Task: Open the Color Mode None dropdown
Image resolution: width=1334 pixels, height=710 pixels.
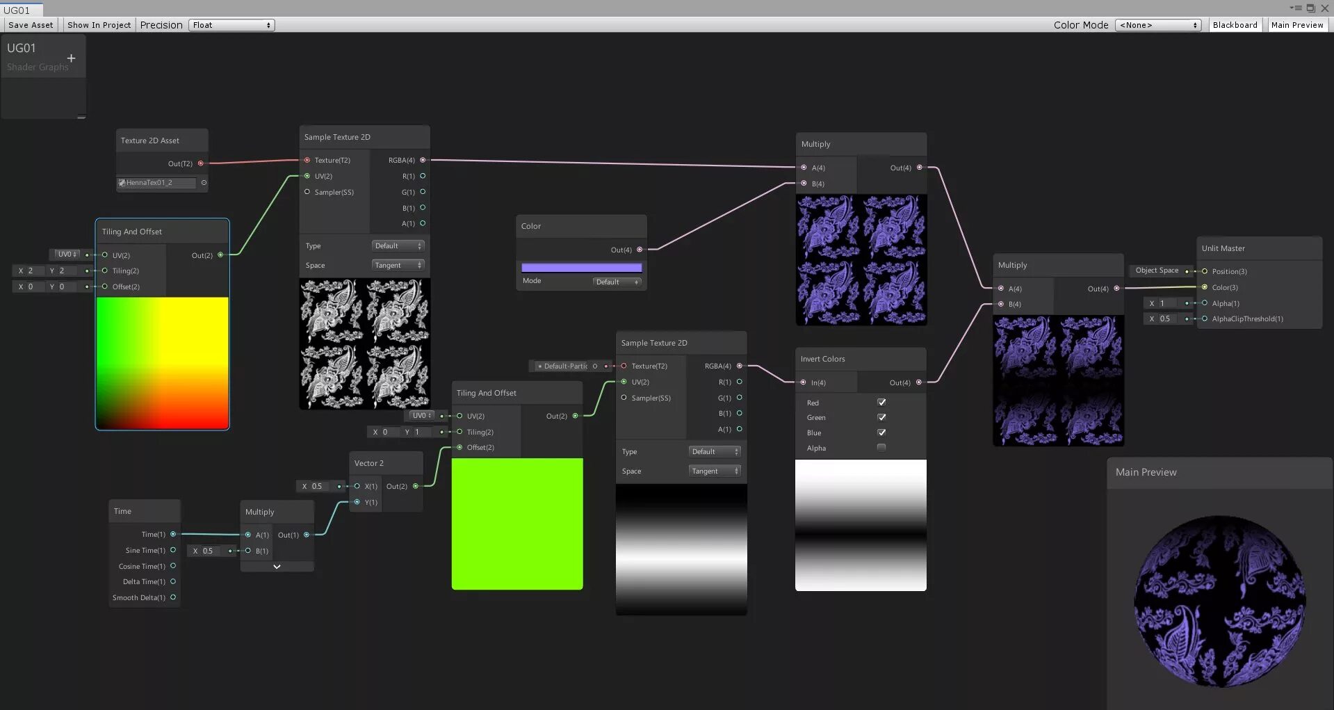Action: [1158, 25]
